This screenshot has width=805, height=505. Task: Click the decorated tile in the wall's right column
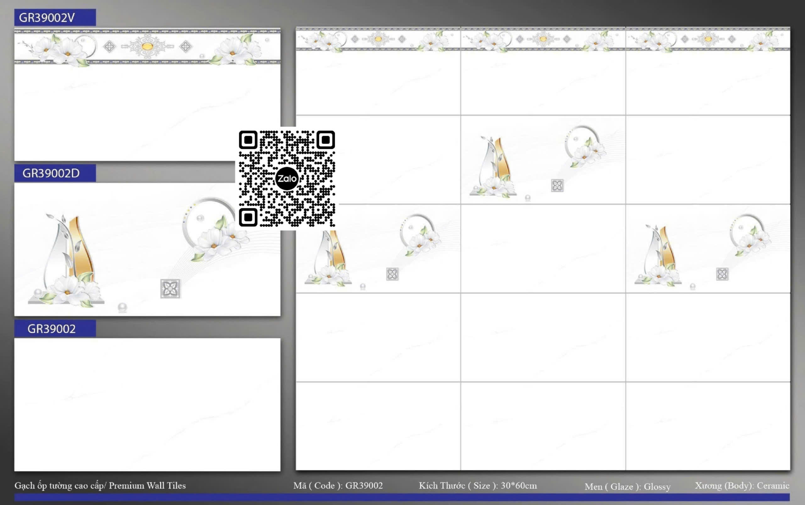point(708,249)
